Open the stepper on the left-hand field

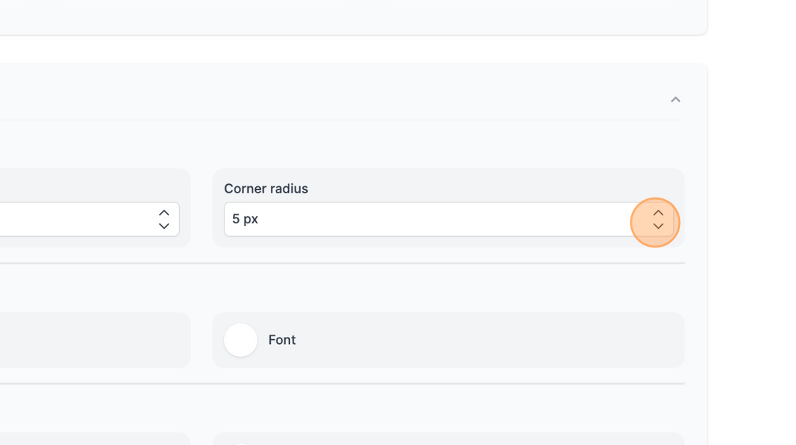164,220
